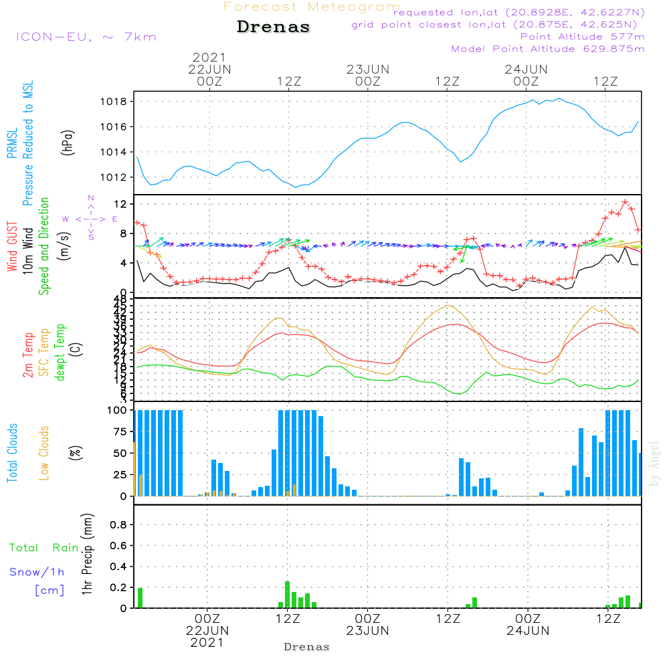
Task: Click the green "Total Rain" legend label
Action: 44,547
